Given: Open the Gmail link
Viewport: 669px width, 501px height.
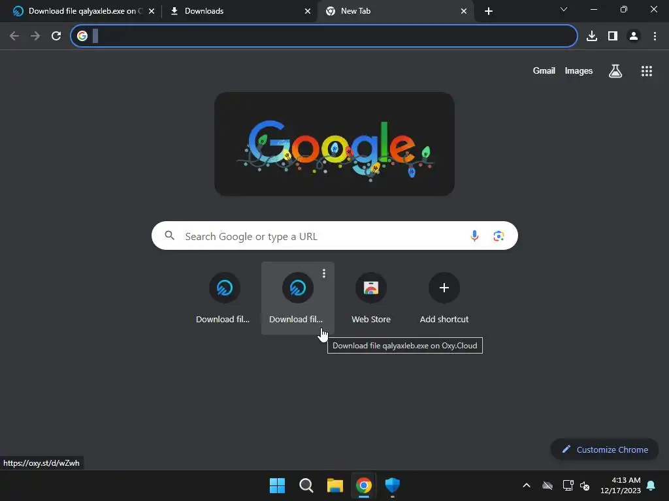Looking at the screenshot, I should coord(544,70).
